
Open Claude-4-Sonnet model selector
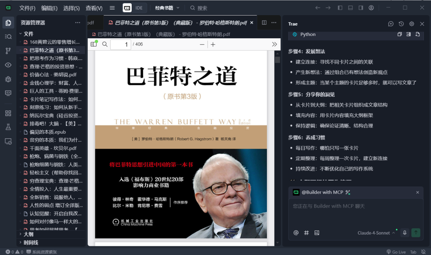376,233
